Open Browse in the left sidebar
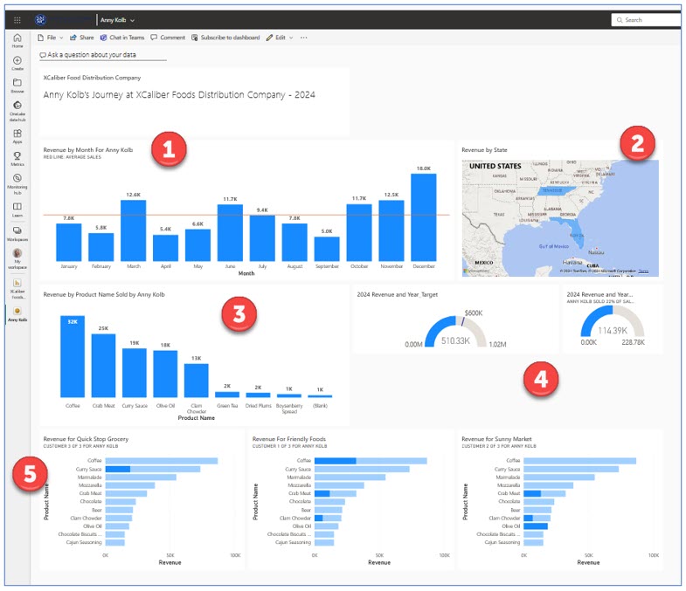 17,86
